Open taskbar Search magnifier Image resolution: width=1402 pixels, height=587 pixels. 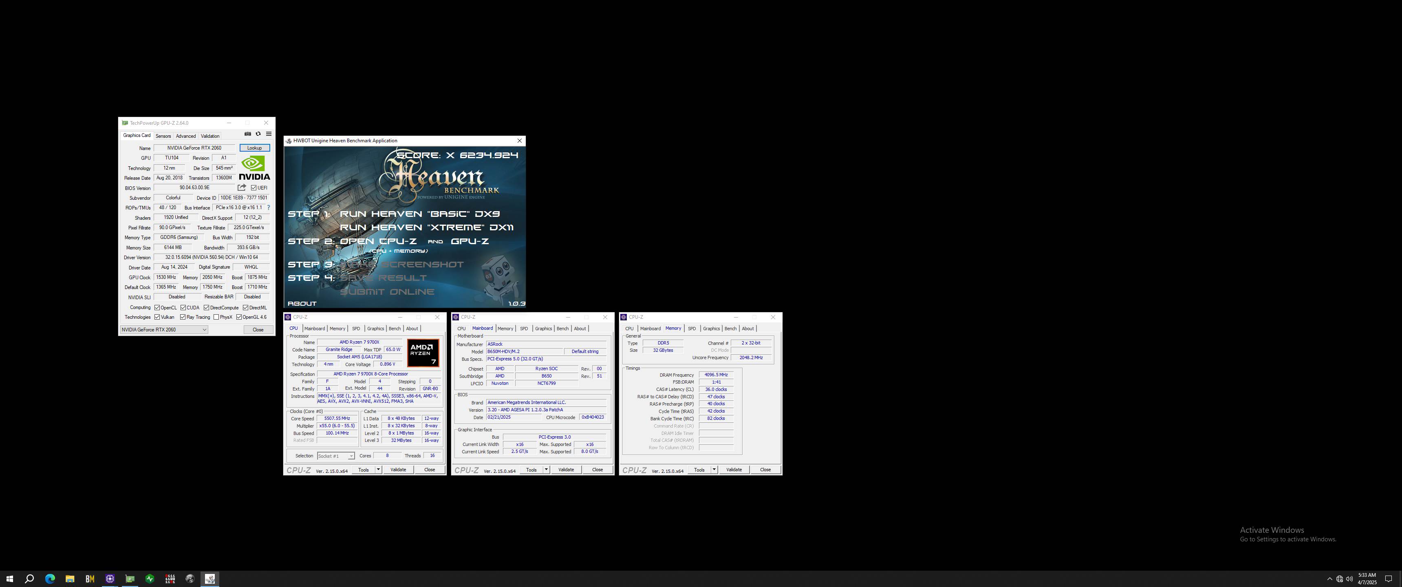(29, 579)
